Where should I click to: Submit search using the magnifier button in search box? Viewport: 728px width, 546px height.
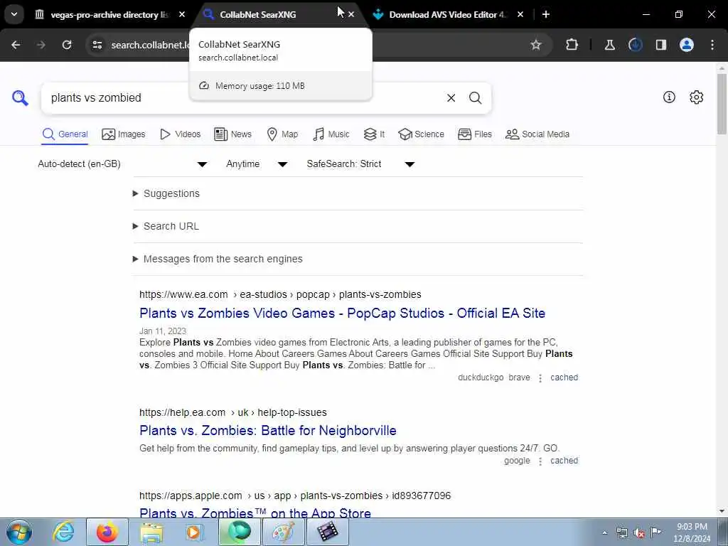click(x=475, y=98)
